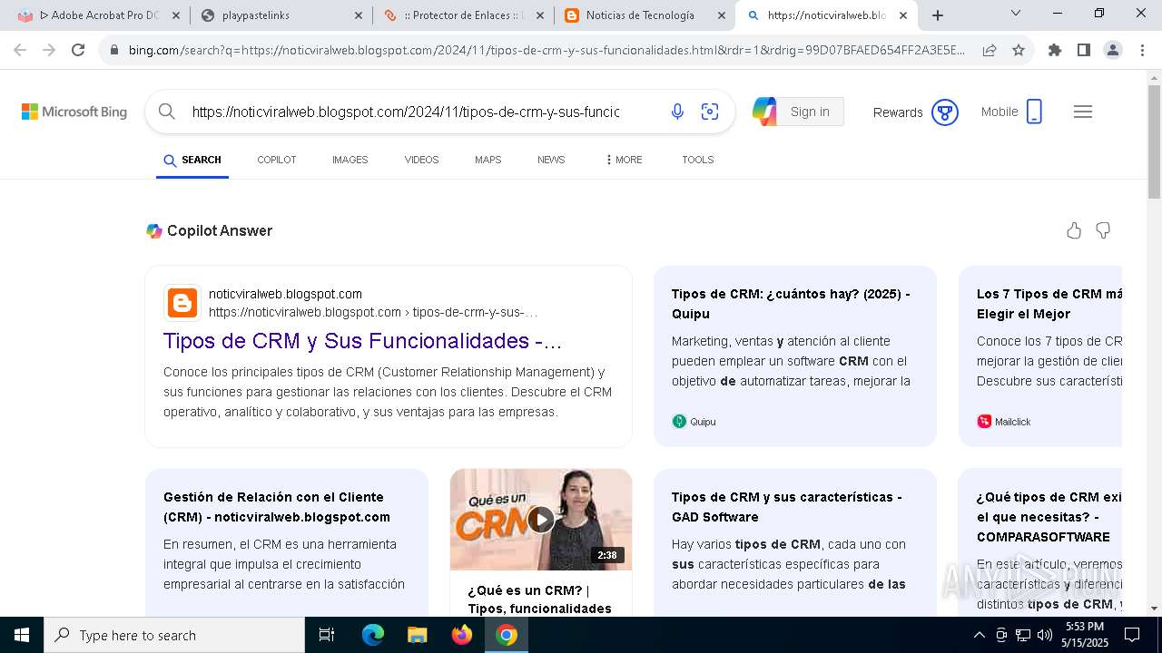Select the VIDEOS search tab

[421, 160]
